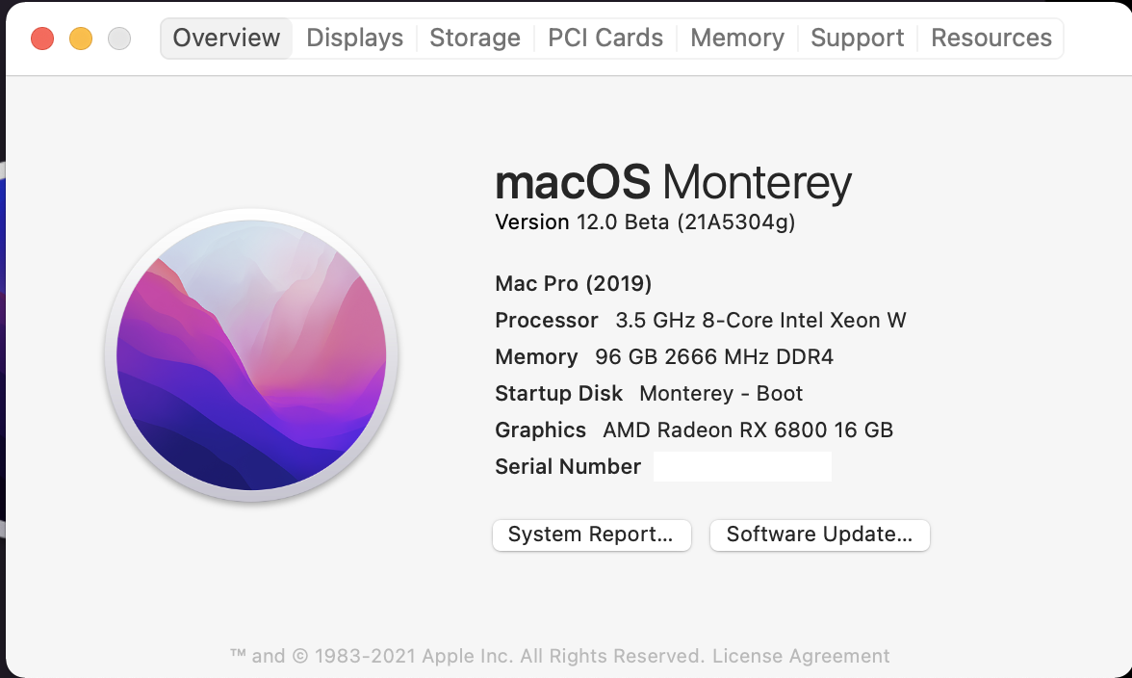Switch to the Displays tab
The width and height of the screenshot is (1132, 678).
tap(354, 39)
